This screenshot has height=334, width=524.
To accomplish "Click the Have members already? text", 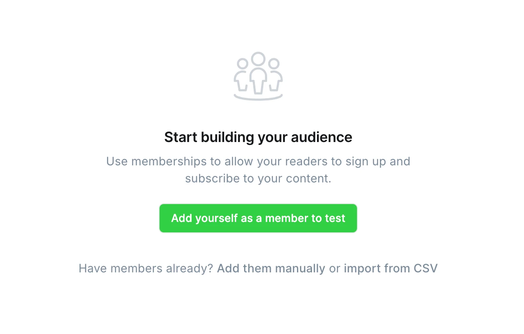I will 146,268.
